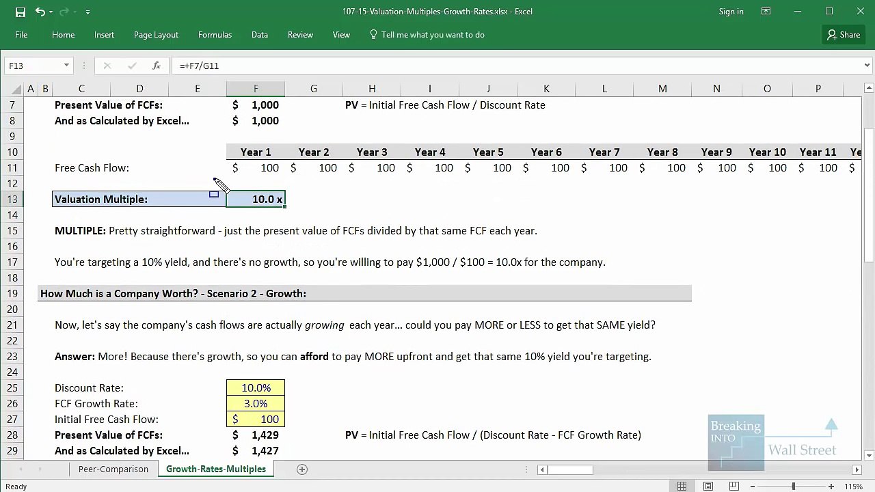Click the vertical scrollbar down arrow

point(870,455)
